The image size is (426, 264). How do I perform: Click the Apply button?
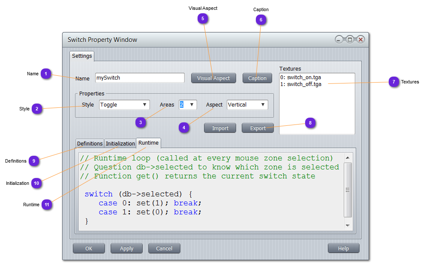tap(126, 249)
